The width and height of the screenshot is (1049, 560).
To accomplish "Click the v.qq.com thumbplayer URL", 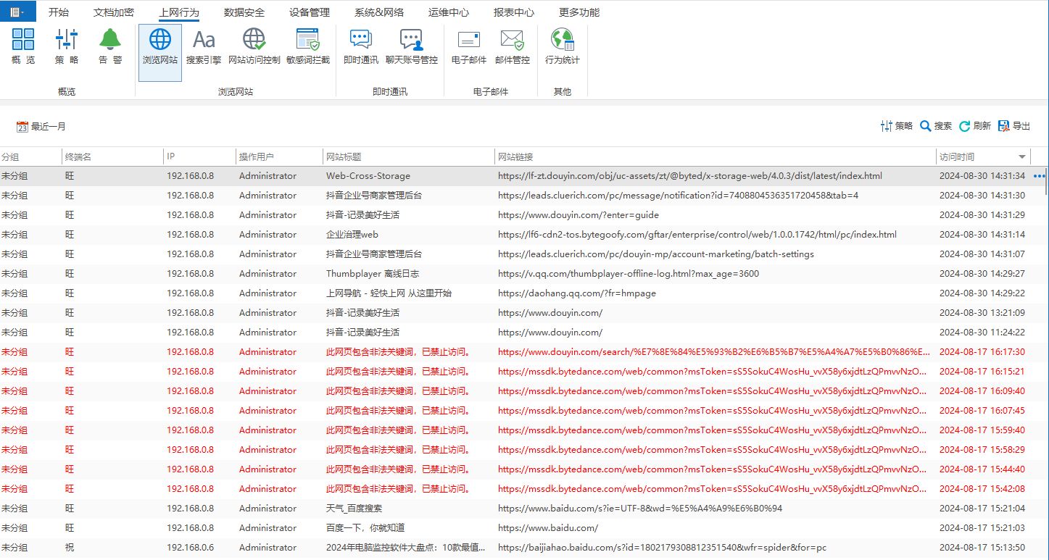I will (x=629, y=274).
